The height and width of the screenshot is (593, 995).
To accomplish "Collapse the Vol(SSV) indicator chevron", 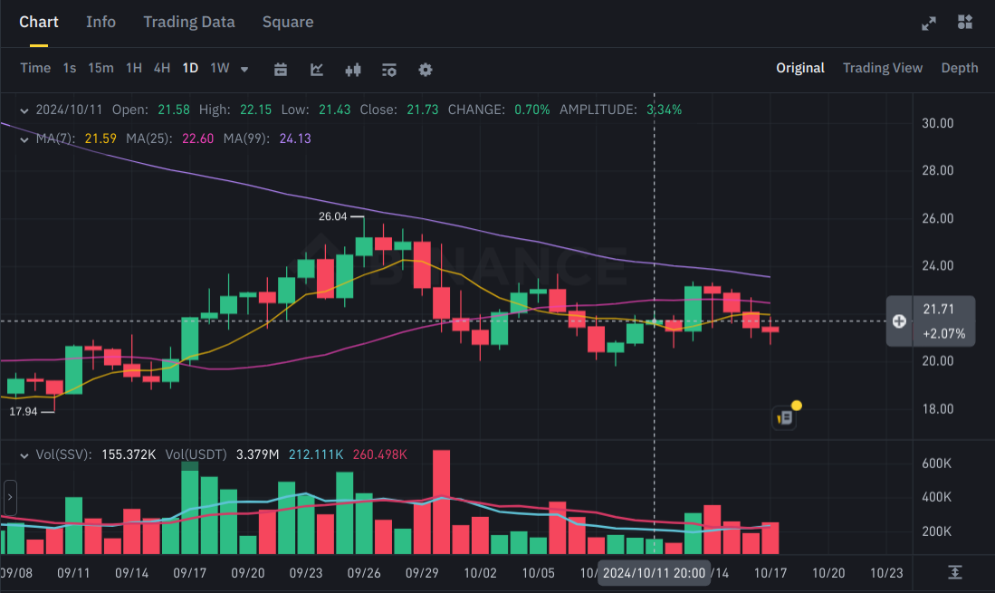I will (x=24, y=455).
